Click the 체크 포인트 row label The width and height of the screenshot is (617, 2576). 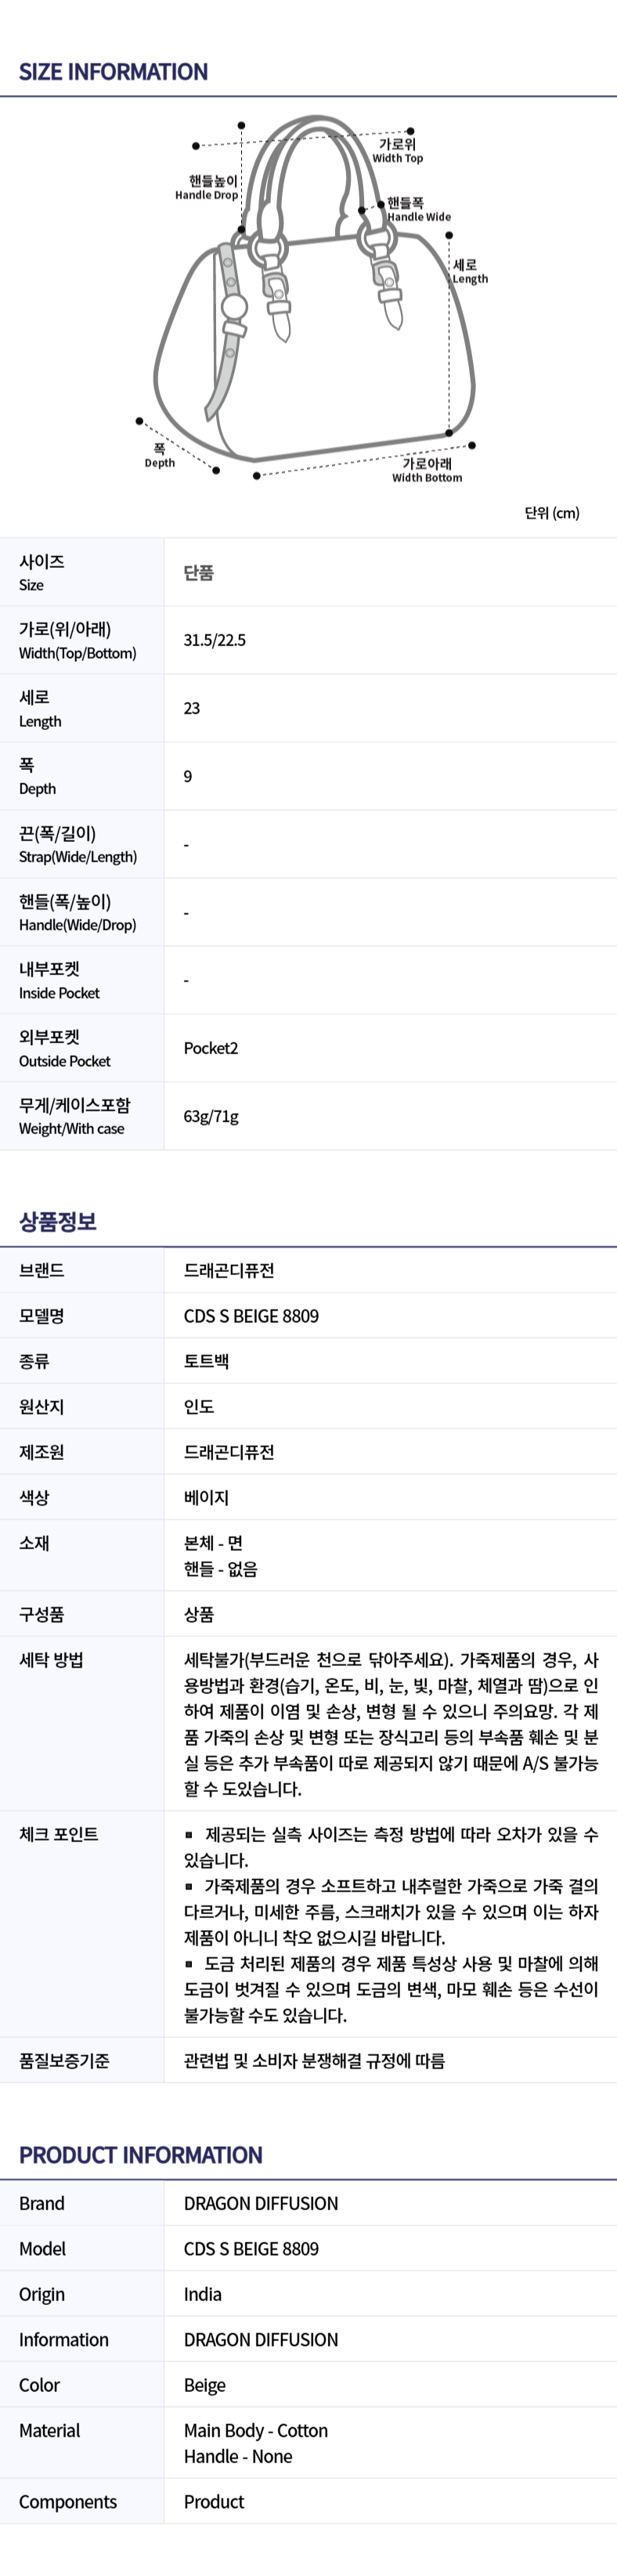(58, 1834)
